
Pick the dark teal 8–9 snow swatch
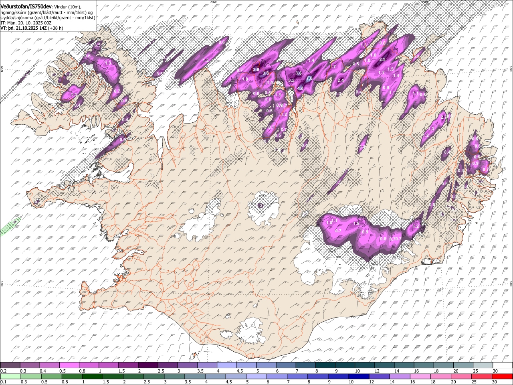pyautogui.click(x=325, y=365)
